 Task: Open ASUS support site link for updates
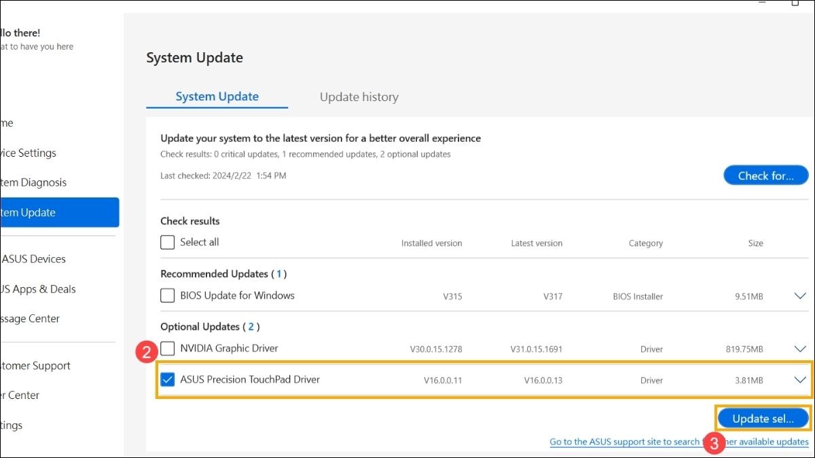(x=679, y=442)
